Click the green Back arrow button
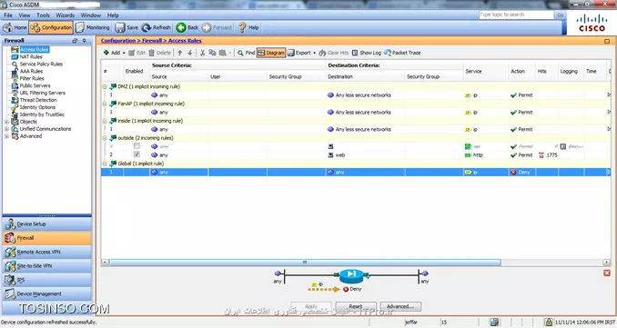617x328 pixels. (x=180, y=27)
